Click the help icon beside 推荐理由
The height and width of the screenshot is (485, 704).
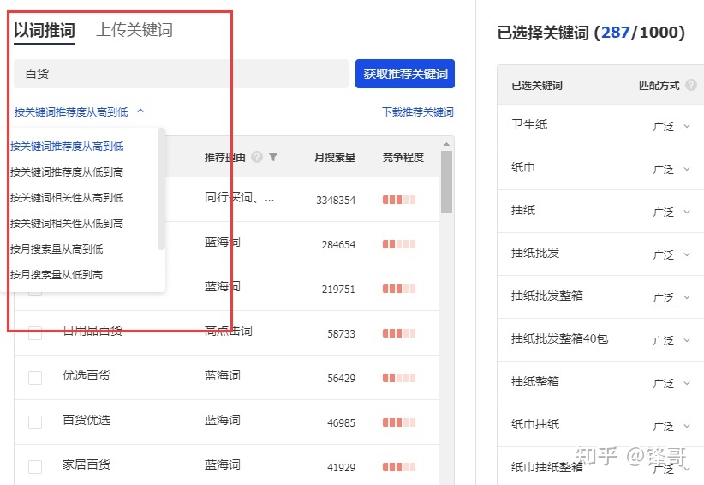tap(257, 158)
